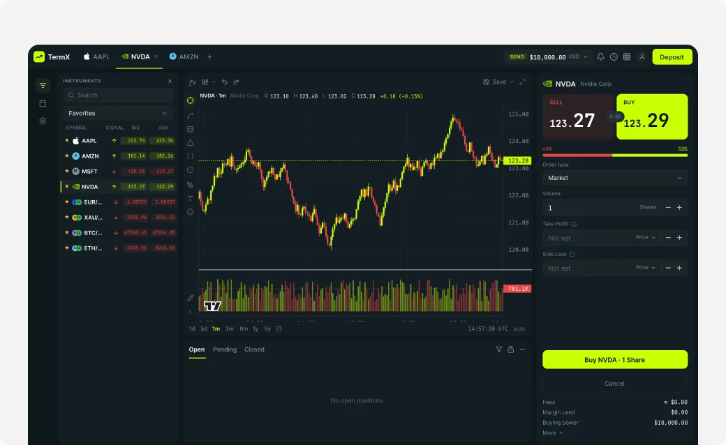Click the Cancel order button
The image size is (726, 445).
coord(615,384)
